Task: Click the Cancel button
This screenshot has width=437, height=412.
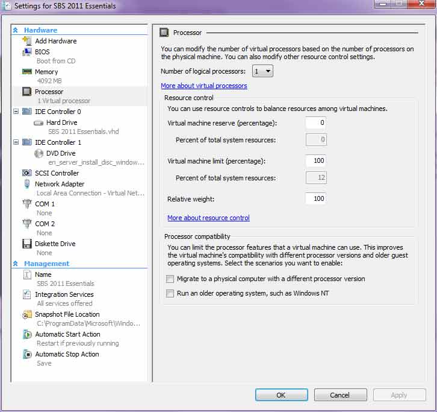Action: pos(340,395)
